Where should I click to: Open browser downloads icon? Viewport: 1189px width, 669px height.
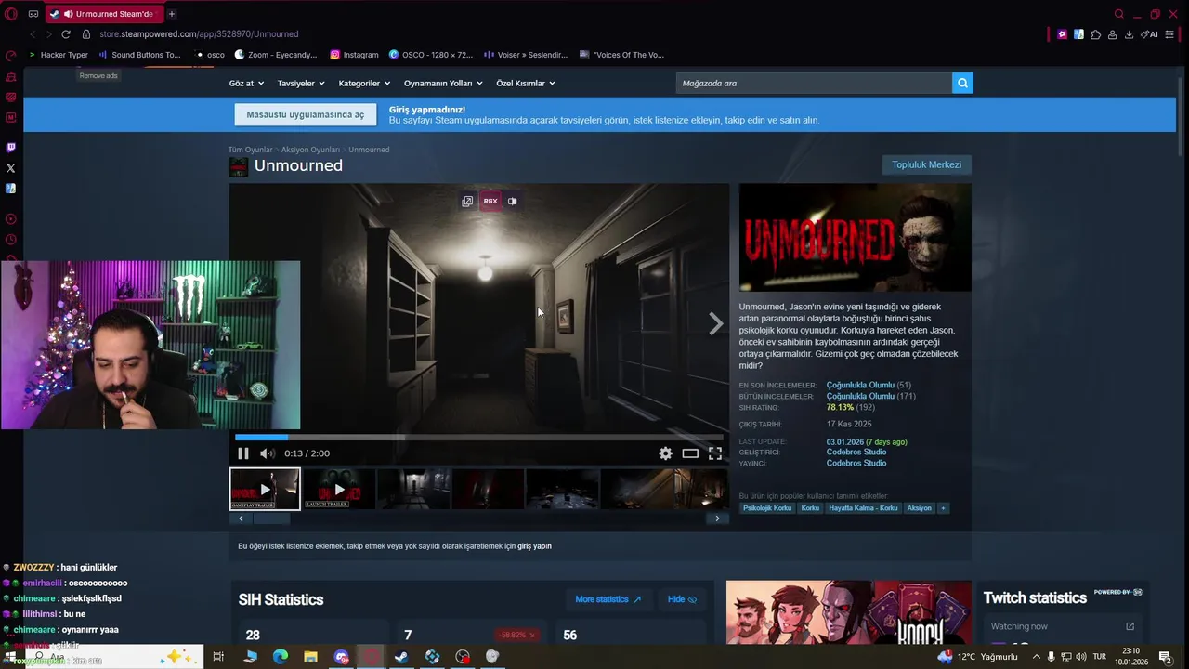point(1129,34)
